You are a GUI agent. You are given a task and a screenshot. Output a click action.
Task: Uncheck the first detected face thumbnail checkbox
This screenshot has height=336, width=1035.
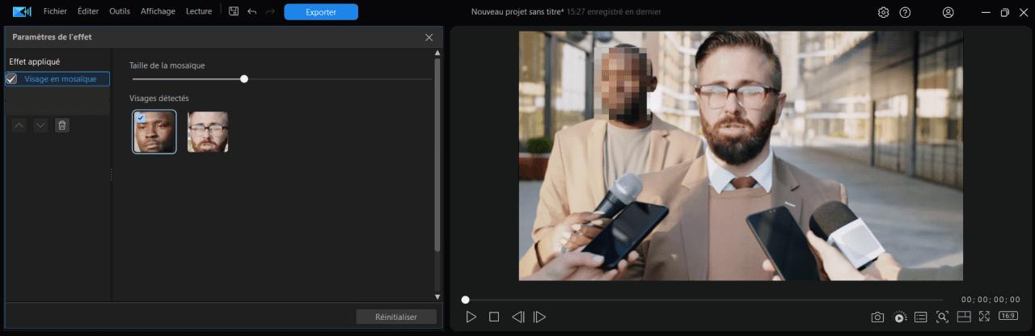tap(141, 118)
